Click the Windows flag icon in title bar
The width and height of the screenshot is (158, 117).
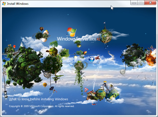coord(4,3)
